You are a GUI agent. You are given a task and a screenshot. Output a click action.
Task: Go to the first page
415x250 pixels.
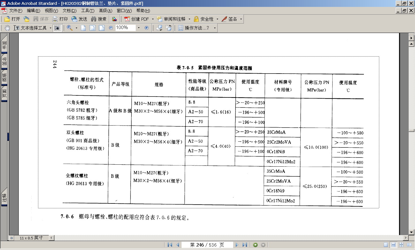click(x=170, y=245)
